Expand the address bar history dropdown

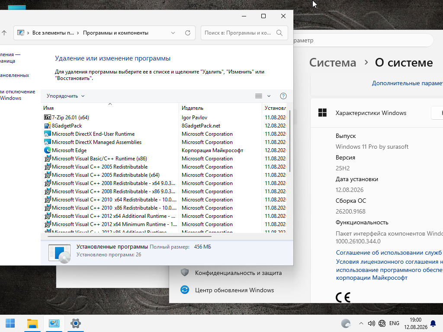pos(173,33)
